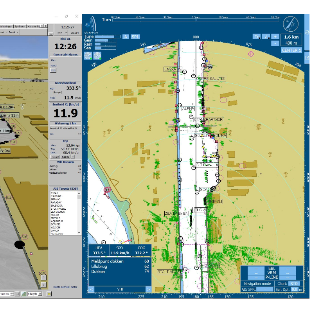Screen dimensions: 313x313
Task: Switch to the Symbolen tab
Action: 20,26
